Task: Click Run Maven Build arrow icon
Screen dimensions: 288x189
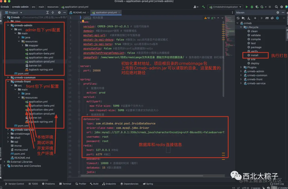Action: click(x=262, y=18)
